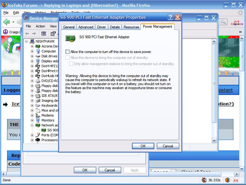Click Cancel in the adapter properties dialog
Image resolution: width=246 pixels, height=185 pixels.
click(168, 146)
